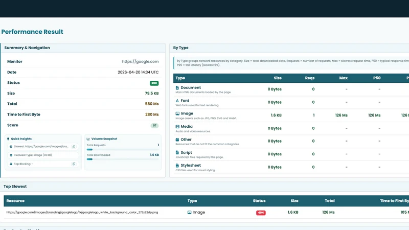Click the By Type description note
Viewport: 409px width, 230px height.
(292, 63)
